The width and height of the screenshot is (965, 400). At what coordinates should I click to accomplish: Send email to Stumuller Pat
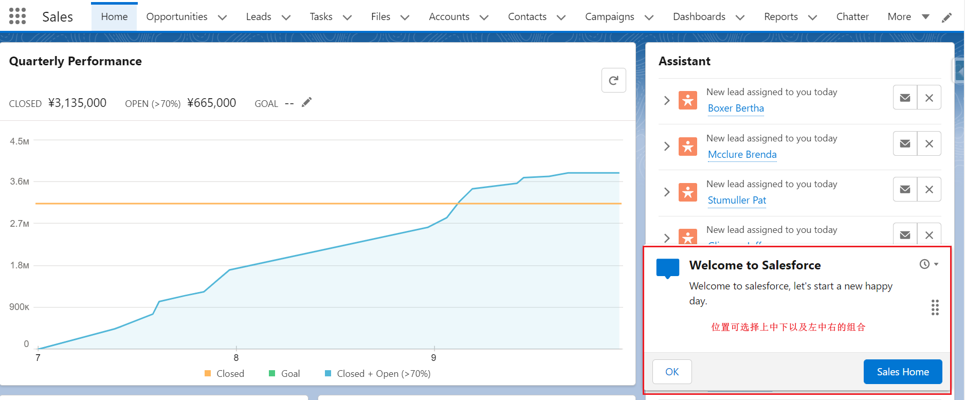tap(905, 189)
